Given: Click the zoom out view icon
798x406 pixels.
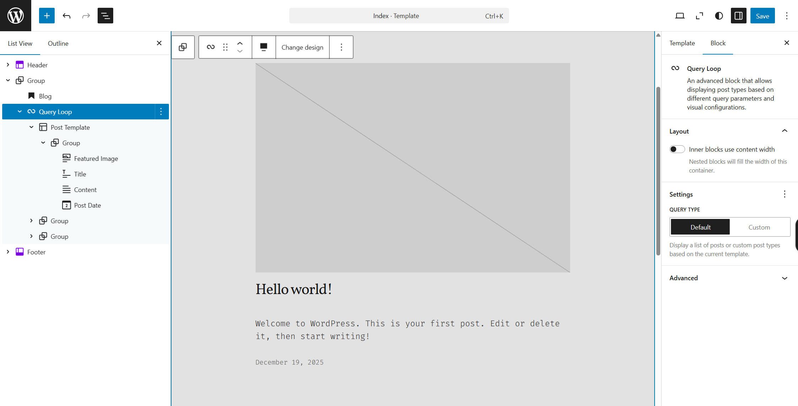Looking at the screenshot, I should (699, 16).
